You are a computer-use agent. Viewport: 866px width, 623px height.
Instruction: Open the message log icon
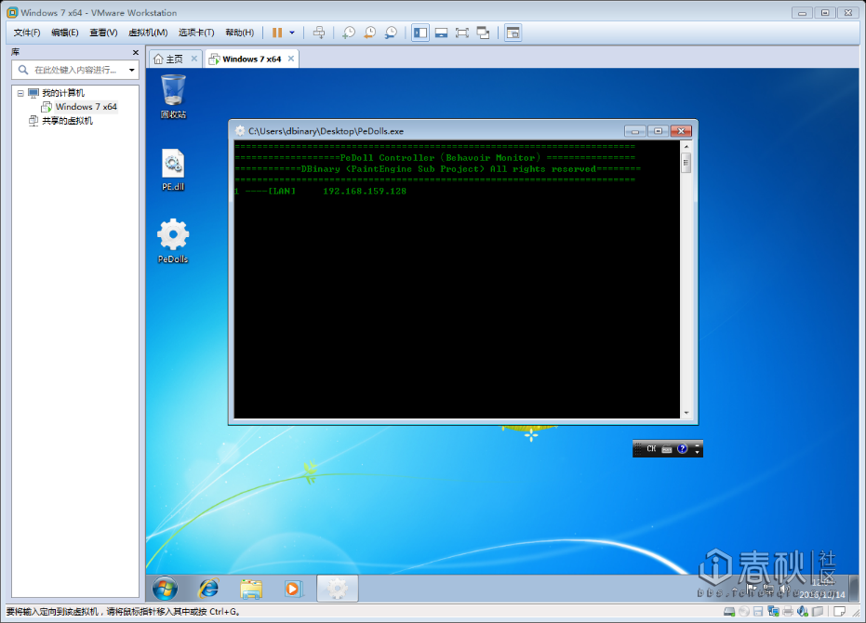839,612
